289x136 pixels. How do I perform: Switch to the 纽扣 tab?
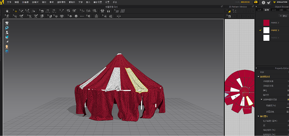pyautogui.click(x=274, y=10)
